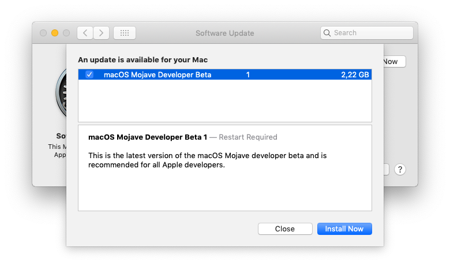450x262 pixels.
Task: Click the partially hidden Update Now button
Action: pos(395,61)
